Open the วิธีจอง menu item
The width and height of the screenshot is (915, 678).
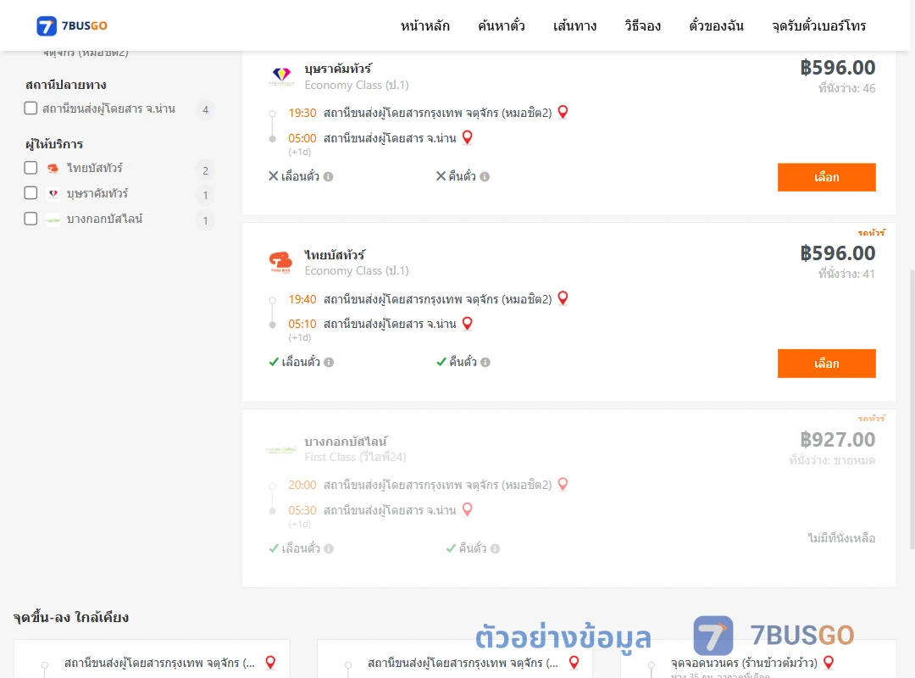pos(642,25)
